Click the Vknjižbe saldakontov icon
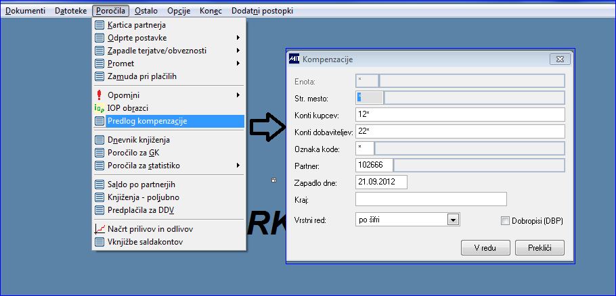Screen dimensions: 616x296 (100, 242)
